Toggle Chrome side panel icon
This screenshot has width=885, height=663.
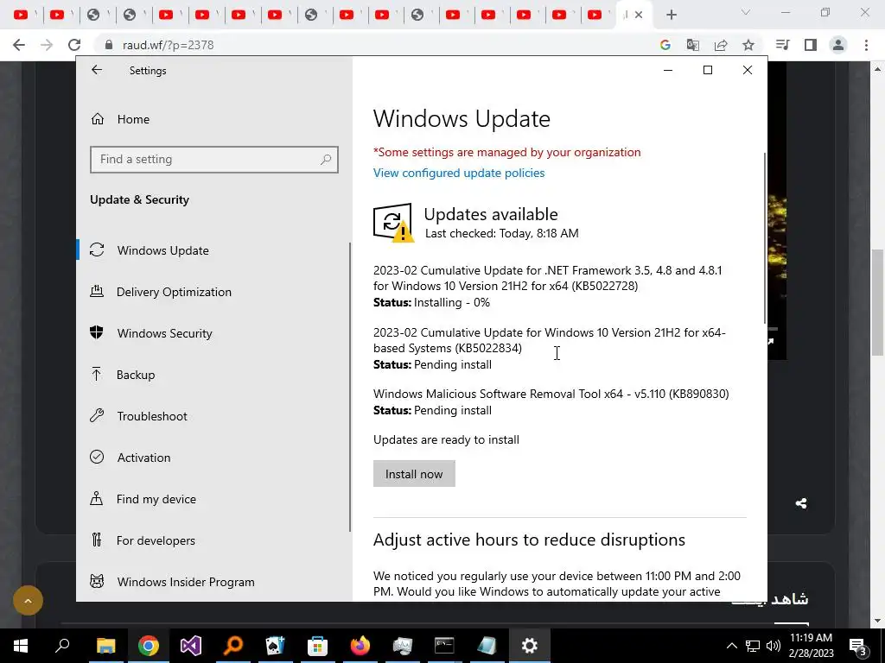click(x=811, y=45)
